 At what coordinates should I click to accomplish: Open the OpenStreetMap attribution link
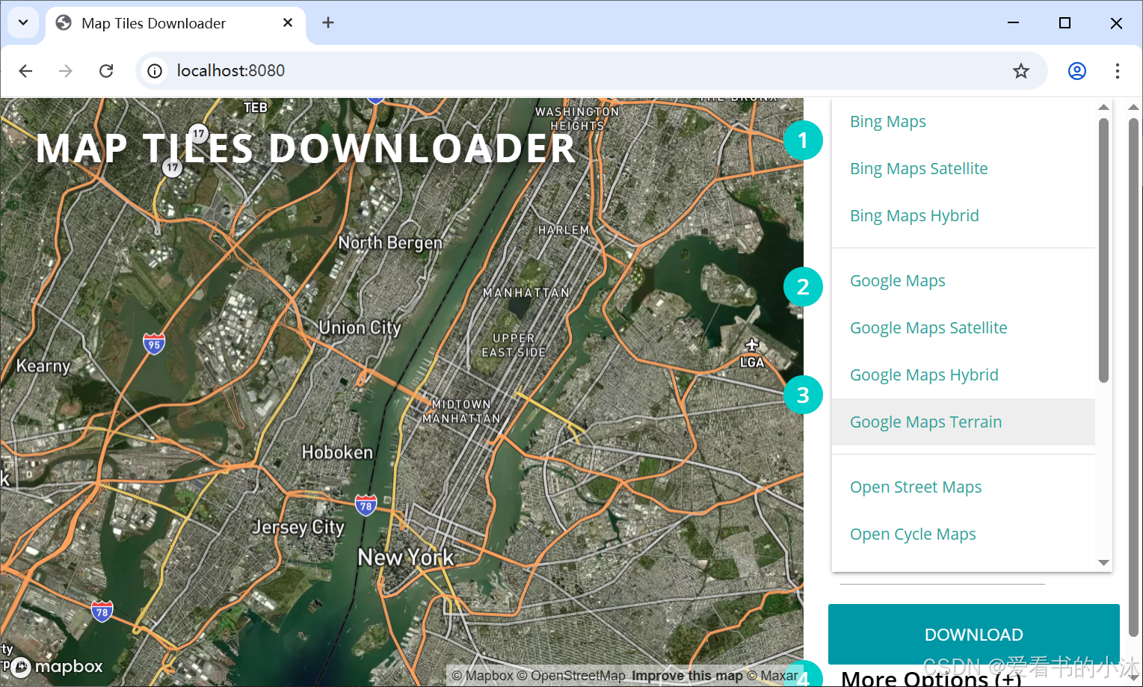click(571, 676)
